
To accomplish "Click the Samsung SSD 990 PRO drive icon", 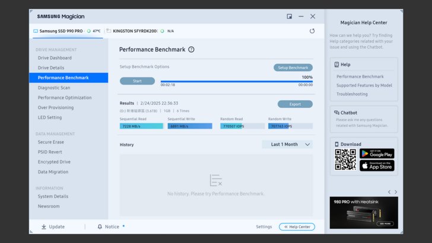I will click(x=36, y=31).
